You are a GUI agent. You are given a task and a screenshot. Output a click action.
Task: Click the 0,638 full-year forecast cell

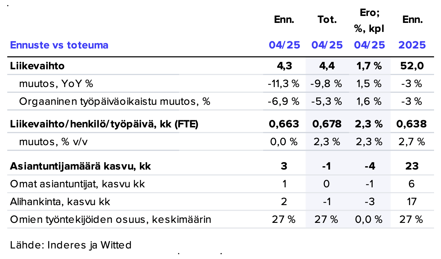(411, 124)
